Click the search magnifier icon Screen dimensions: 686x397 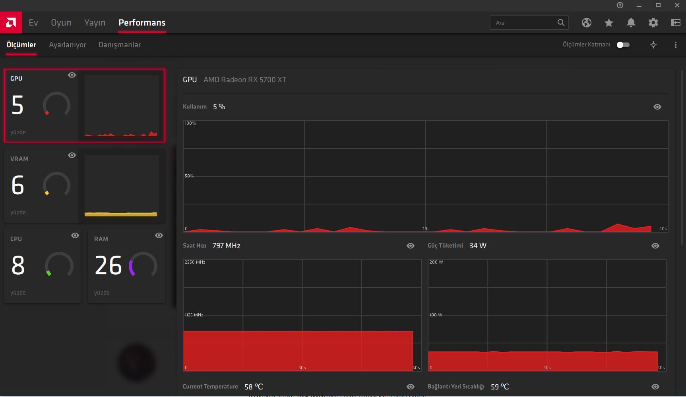(x=561, y=23)
